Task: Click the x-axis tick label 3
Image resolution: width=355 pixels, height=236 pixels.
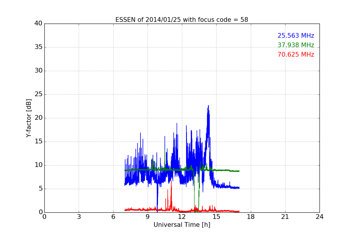Action: (x=79, y=217)
